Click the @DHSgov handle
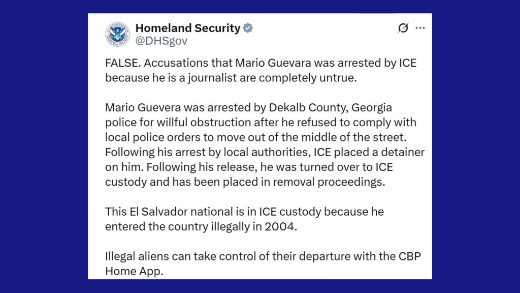Image resolution: width=520 pixels, height=293 pixels. (x=161, y=41)
